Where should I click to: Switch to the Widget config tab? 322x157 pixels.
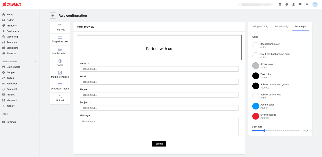[x=260, y=26]
